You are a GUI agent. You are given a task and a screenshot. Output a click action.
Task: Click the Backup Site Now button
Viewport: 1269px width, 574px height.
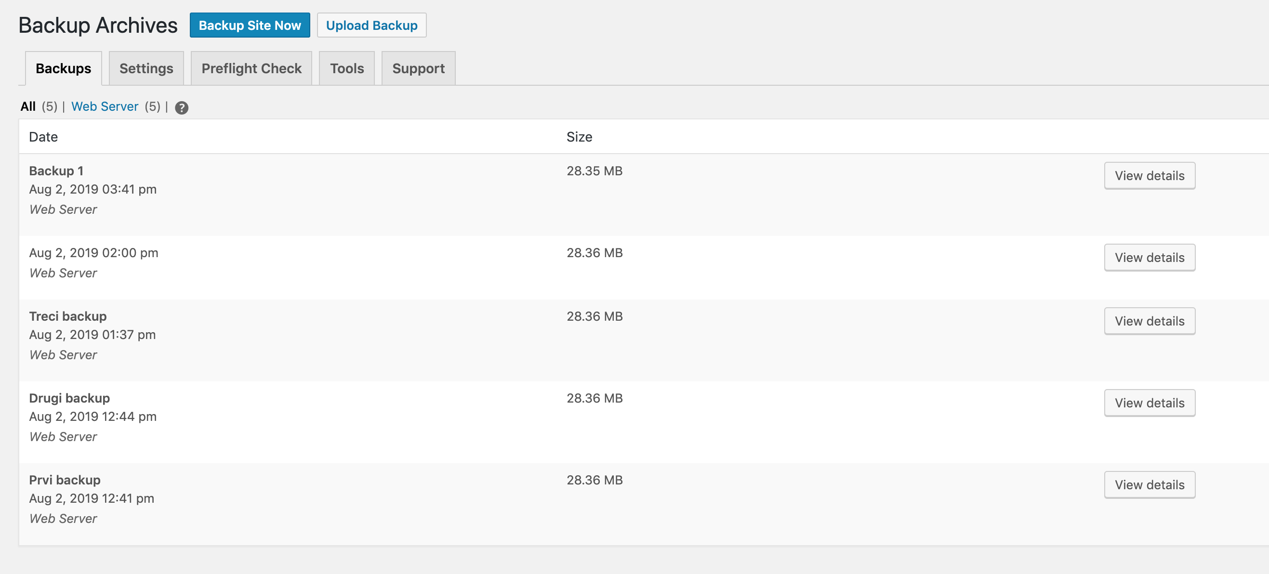249,25
